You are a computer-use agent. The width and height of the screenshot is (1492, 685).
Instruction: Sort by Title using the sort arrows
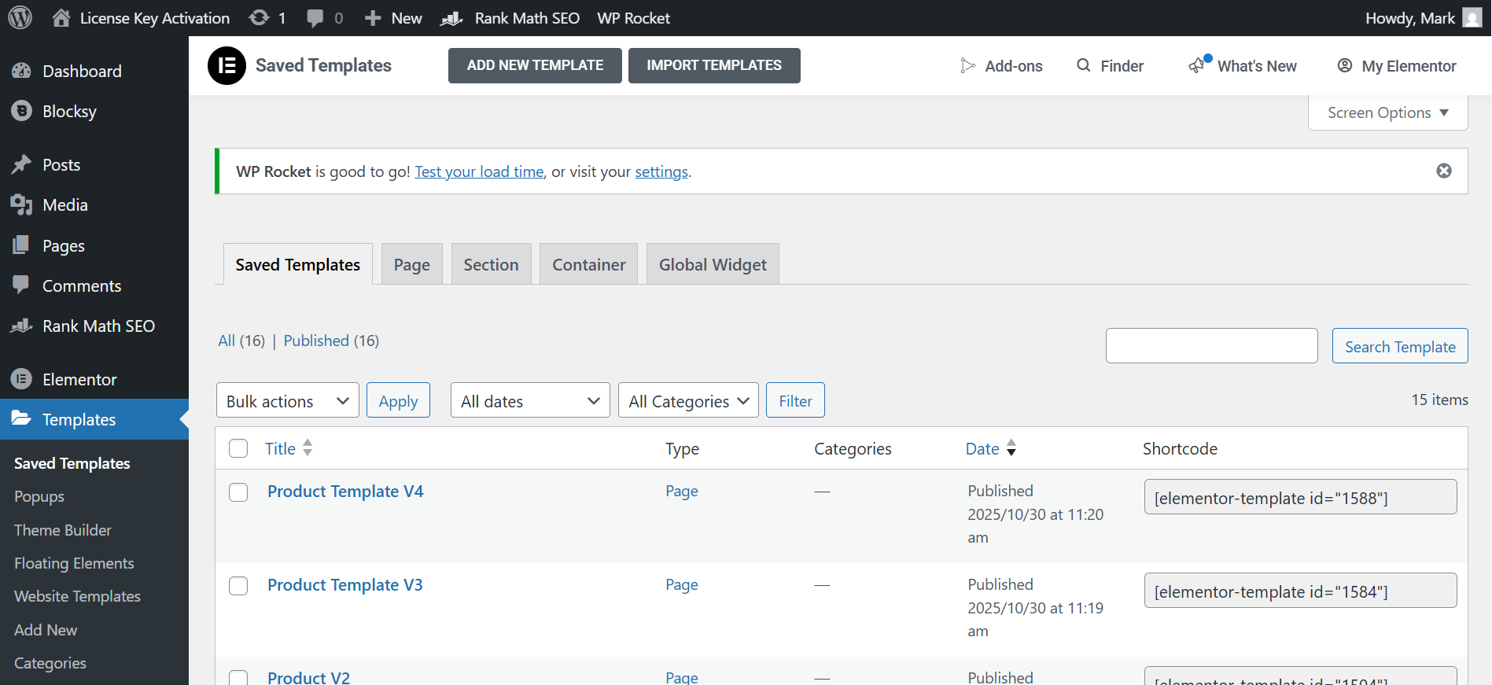tap(308, 447)
